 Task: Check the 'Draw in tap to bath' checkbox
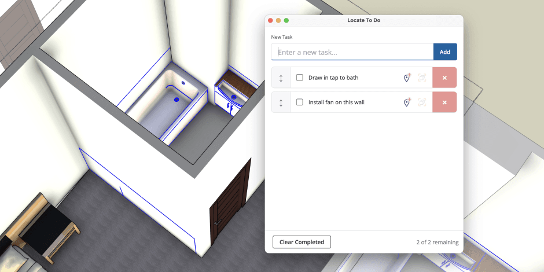(299, 78)
